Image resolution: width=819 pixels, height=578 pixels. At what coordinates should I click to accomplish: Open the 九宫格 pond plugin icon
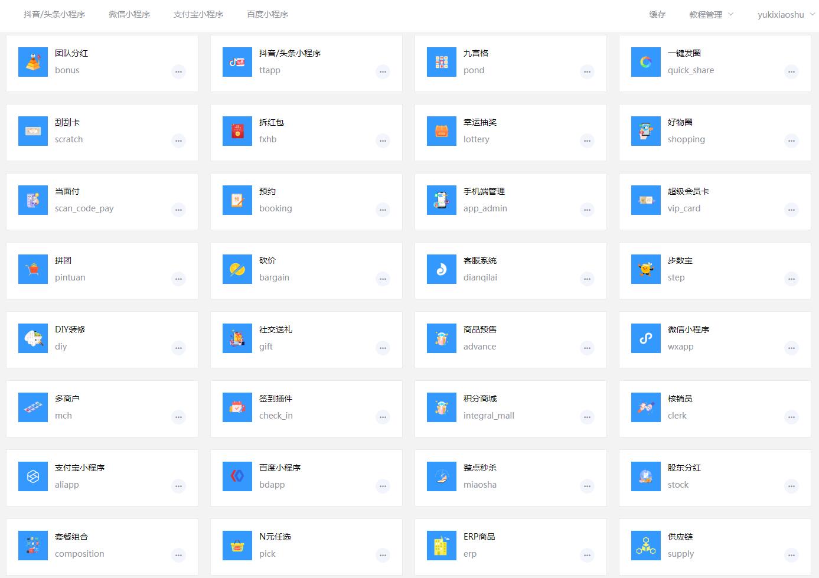click(442, 62)
